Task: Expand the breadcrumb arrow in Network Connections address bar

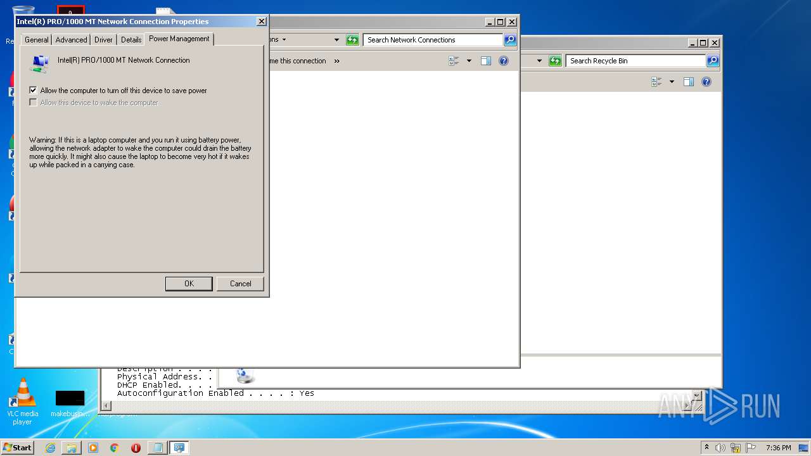Action: 284,40
